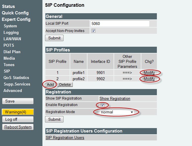Go to Status in the sidebar
Screen dimensions: 192x146
(x=8, y=6)
